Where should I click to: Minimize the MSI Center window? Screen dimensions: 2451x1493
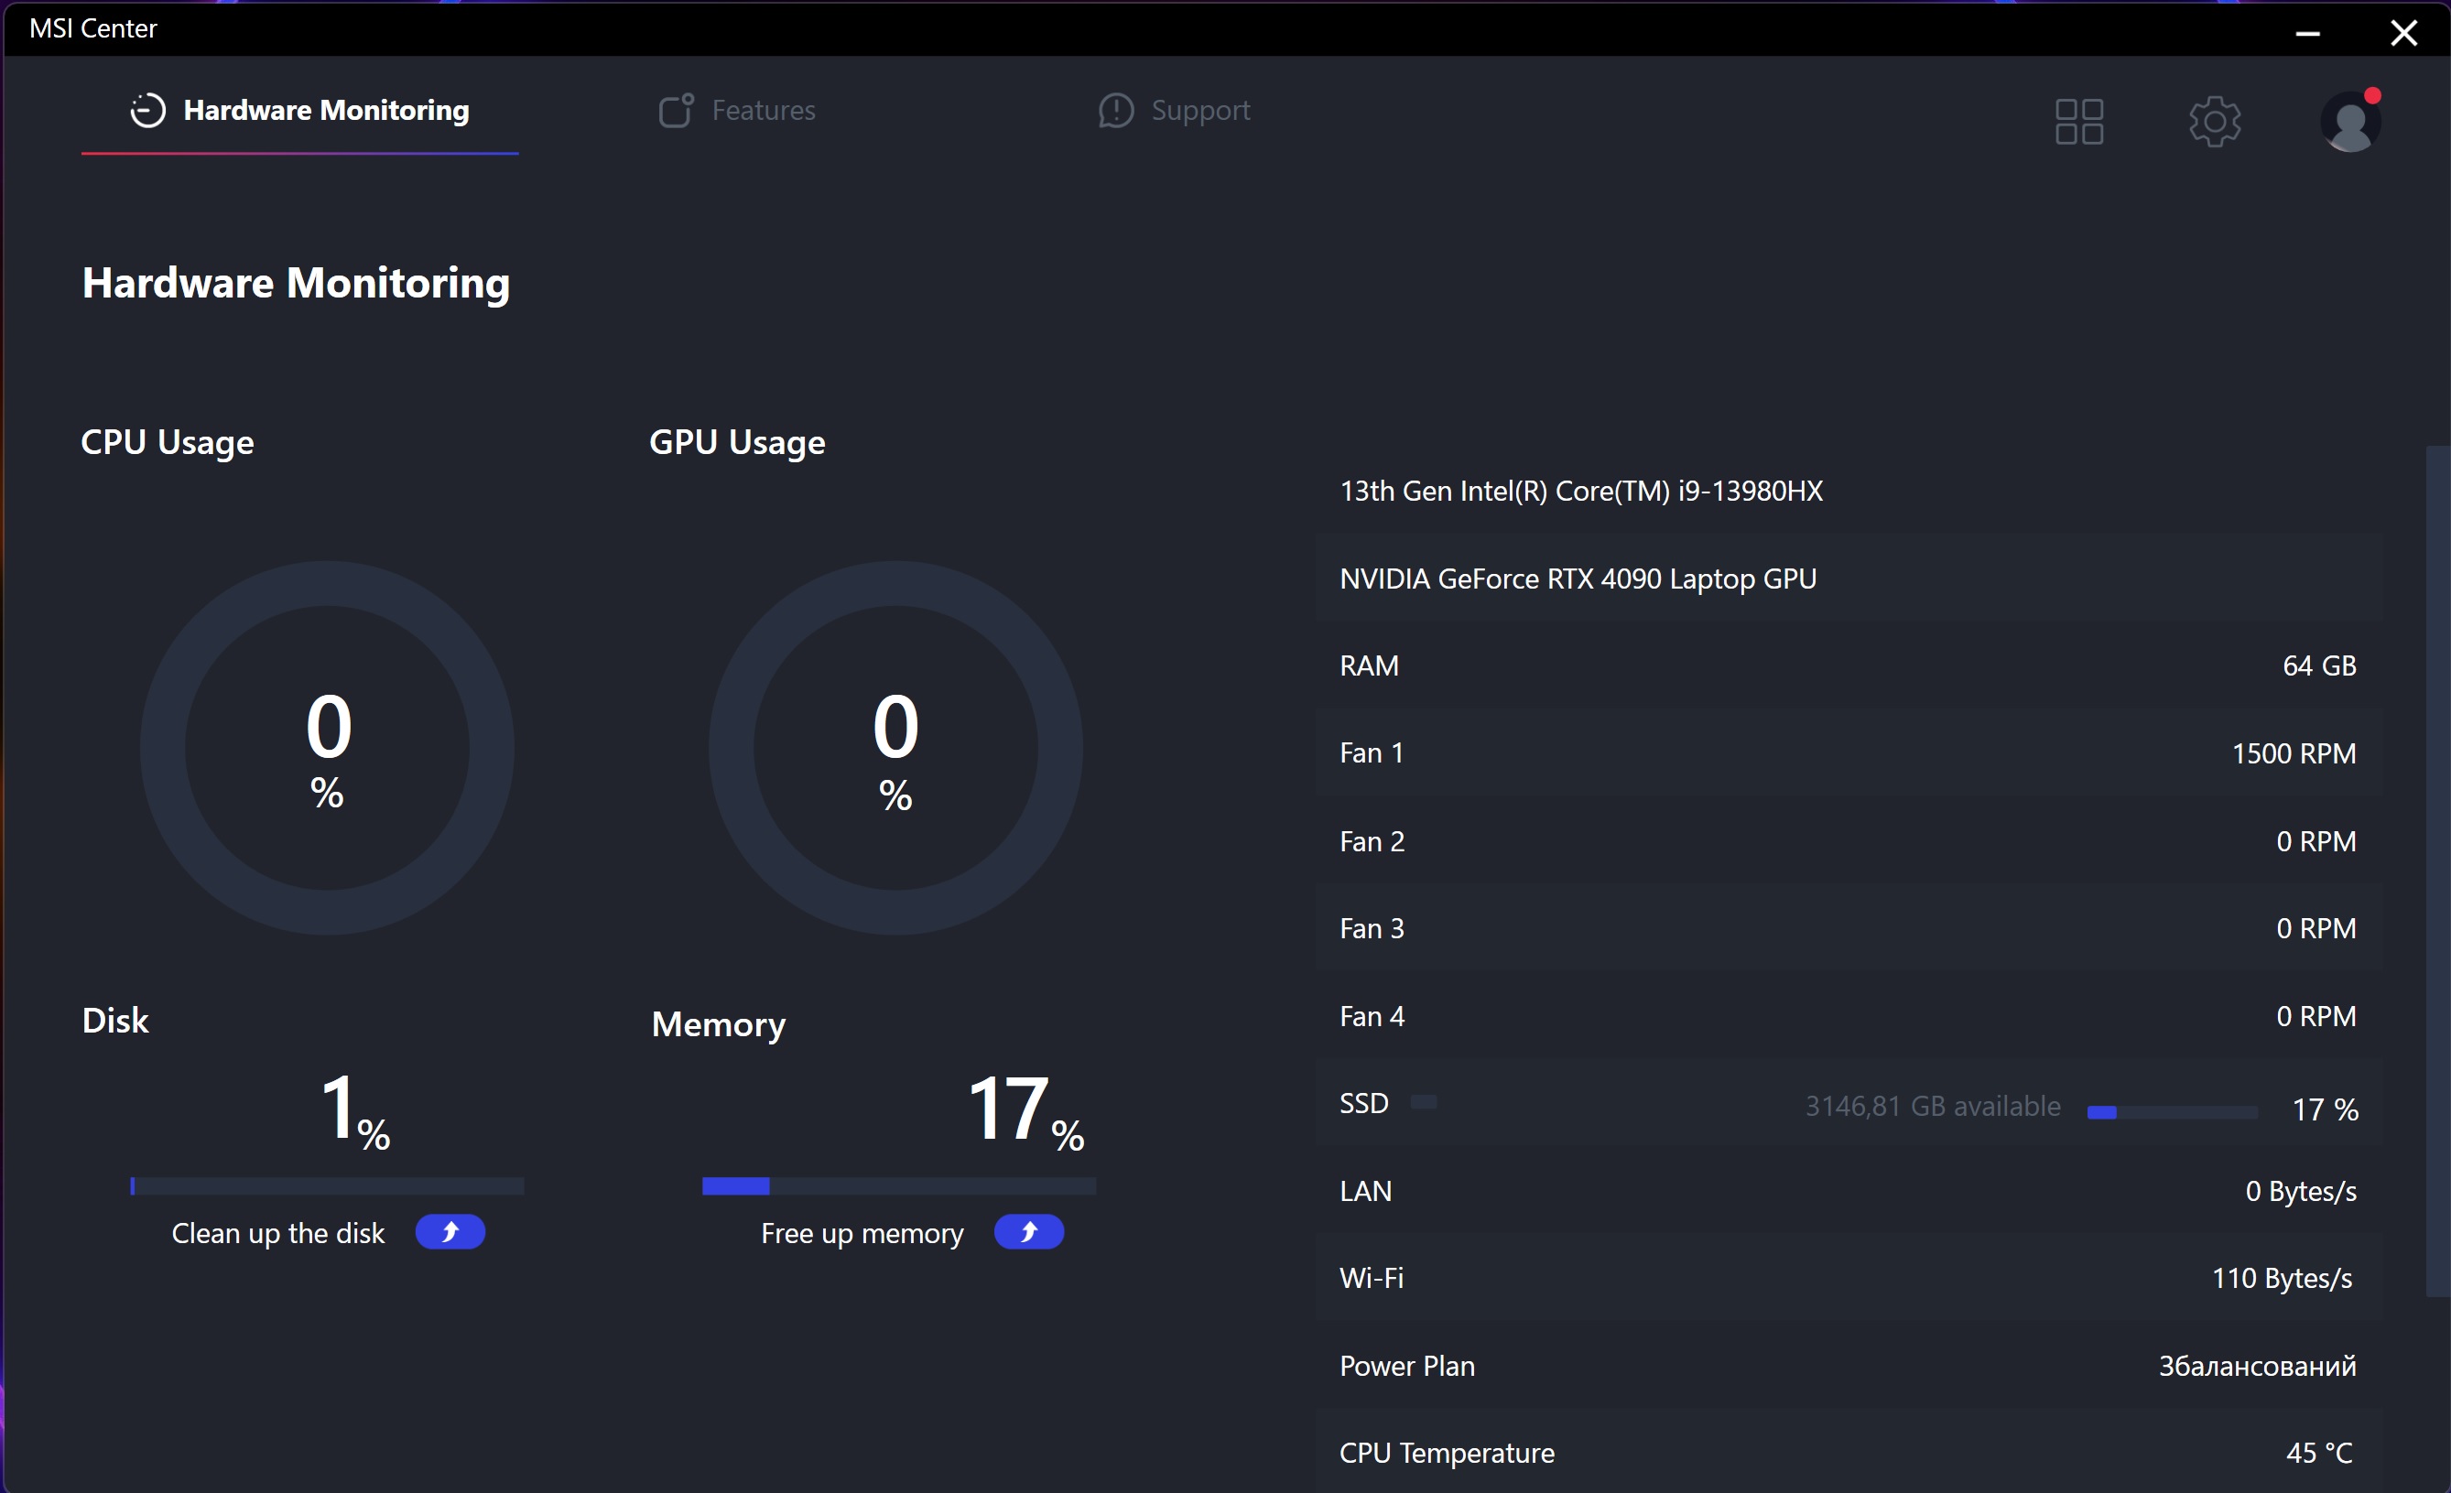(x=2308, y=33)
